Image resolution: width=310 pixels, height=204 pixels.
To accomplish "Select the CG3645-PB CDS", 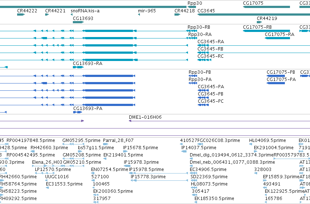I will [203, 98].
